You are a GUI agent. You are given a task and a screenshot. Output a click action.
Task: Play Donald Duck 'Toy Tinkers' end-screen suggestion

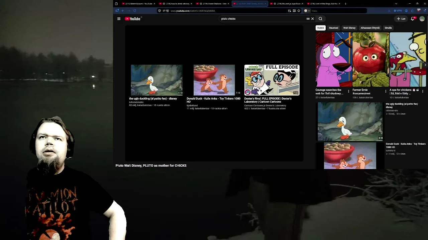pyautogui.click(x=214, y=80)
